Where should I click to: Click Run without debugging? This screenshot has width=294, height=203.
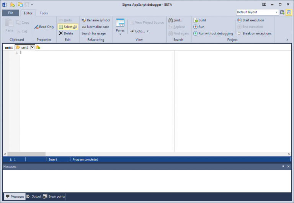(x=195, y=33)
